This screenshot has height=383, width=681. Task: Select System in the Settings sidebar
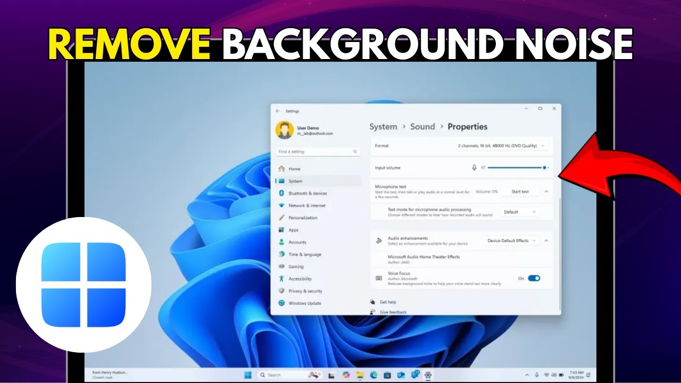coord(318,181)
